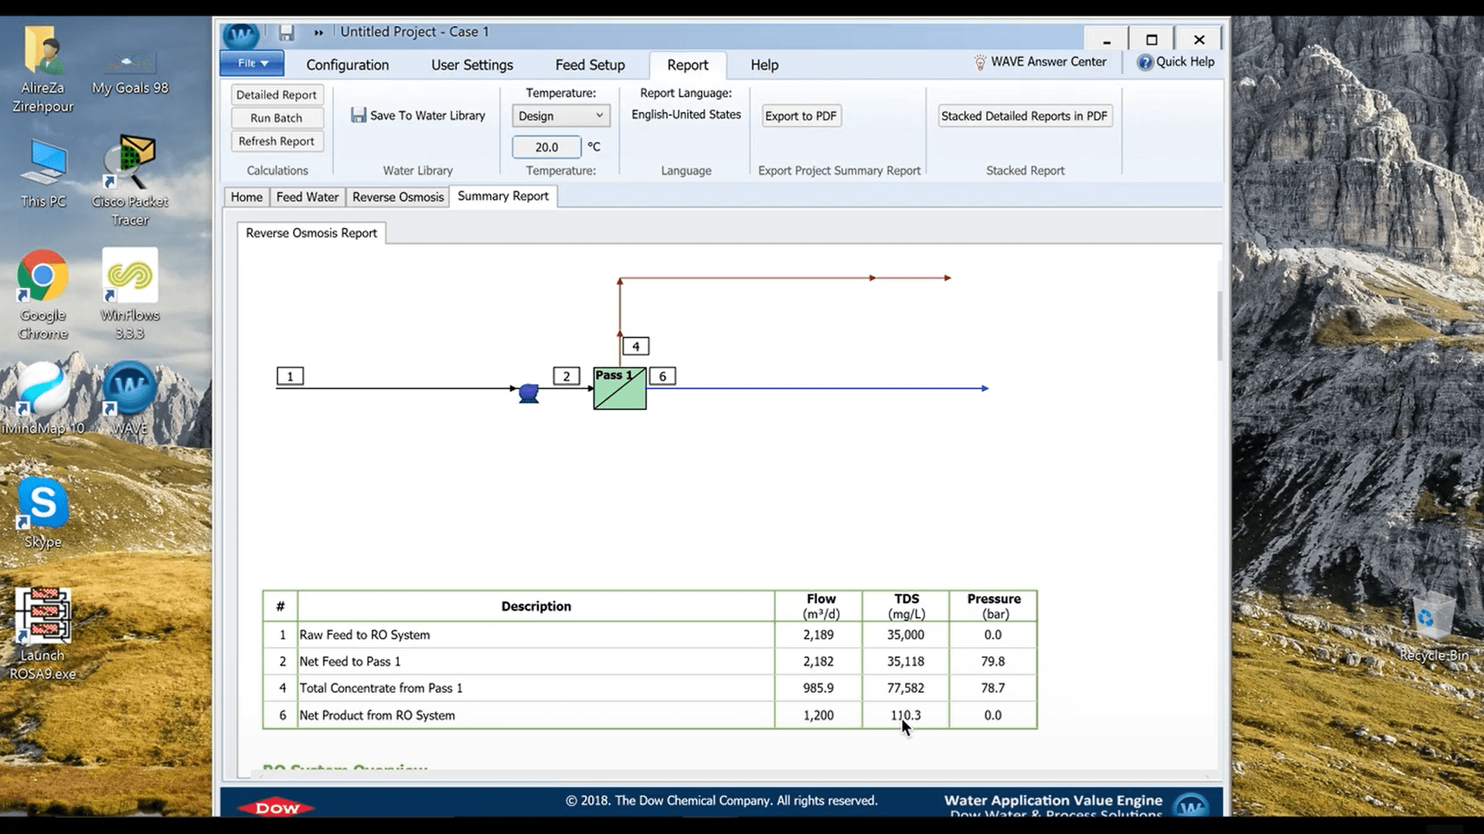1484x834 pixels.
Task: Click Stacked Detailed Reports in PDF button
Action: click(1024, 116)
